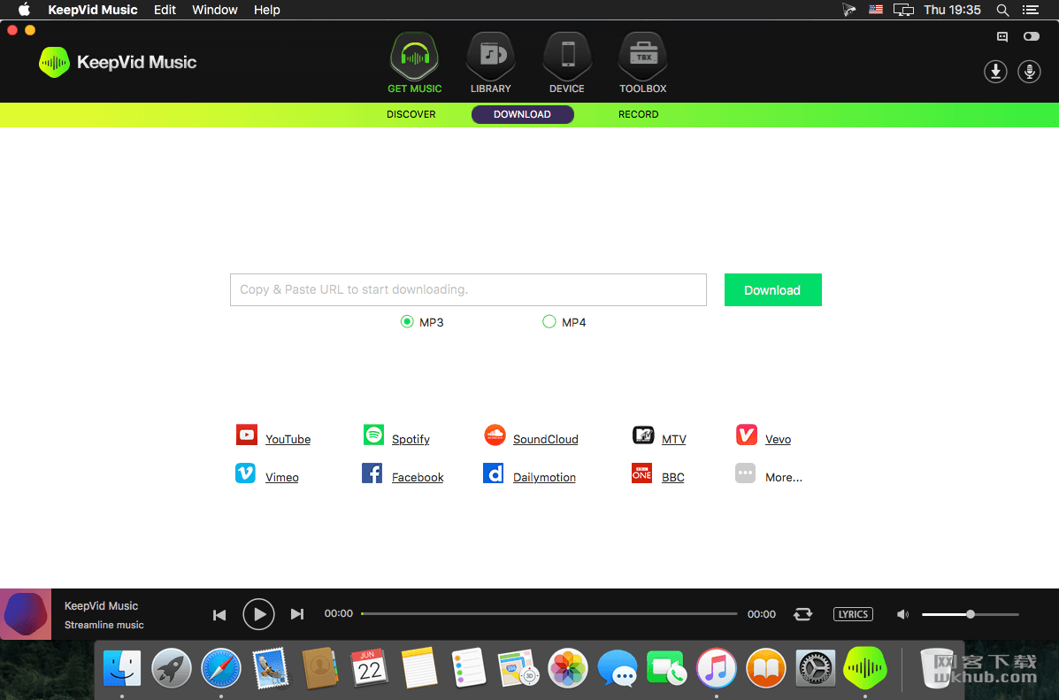Open the Vevo text link
Screen dimensions: 1059x700
click(778, 439)
